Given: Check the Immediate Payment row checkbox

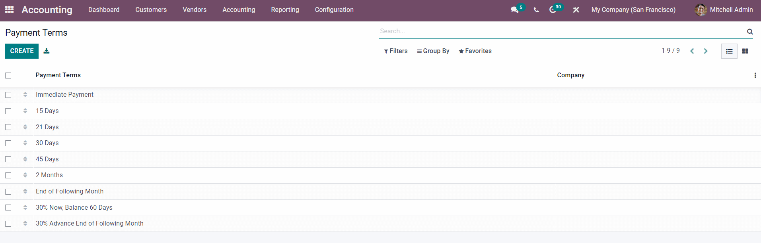Looking at the screenshot, I should tap(8, 95).
